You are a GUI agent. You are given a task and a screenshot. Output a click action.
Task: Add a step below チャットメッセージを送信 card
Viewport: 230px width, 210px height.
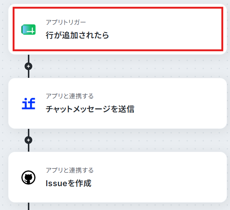[29, 140]
